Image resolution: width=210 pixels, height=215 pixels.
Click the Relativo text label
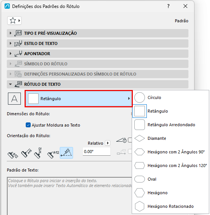95,143
